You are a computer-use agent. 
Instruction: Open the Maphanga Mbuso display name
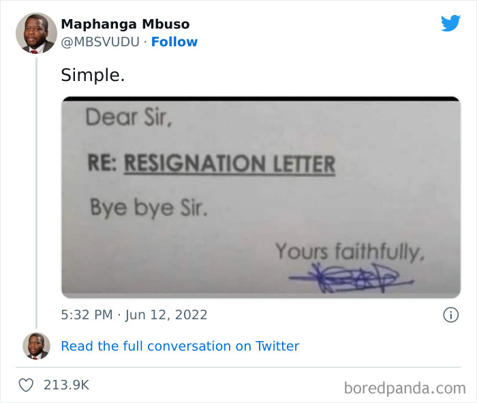(x=125, y=25)
